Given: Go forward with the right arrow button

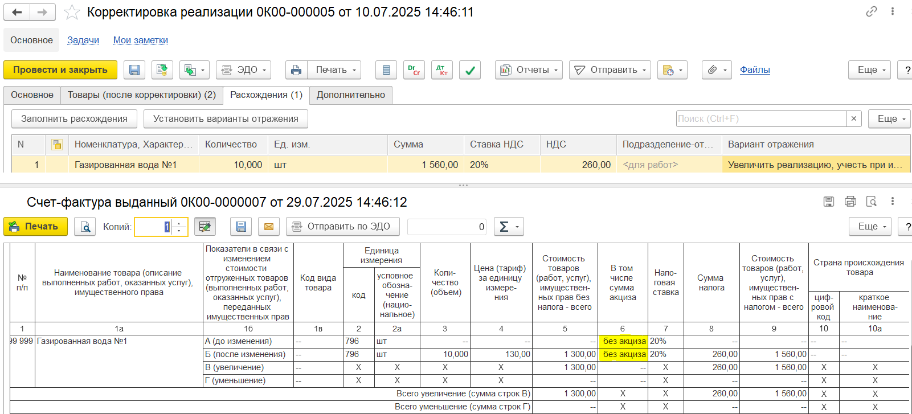Looking at the screenshot, I should point(43,12).
